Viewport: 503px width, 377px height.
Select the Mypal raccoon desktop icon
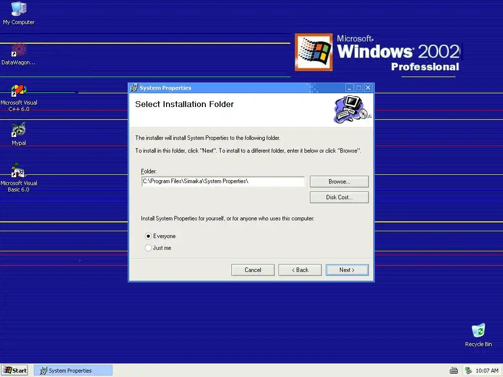click(19, 134)
